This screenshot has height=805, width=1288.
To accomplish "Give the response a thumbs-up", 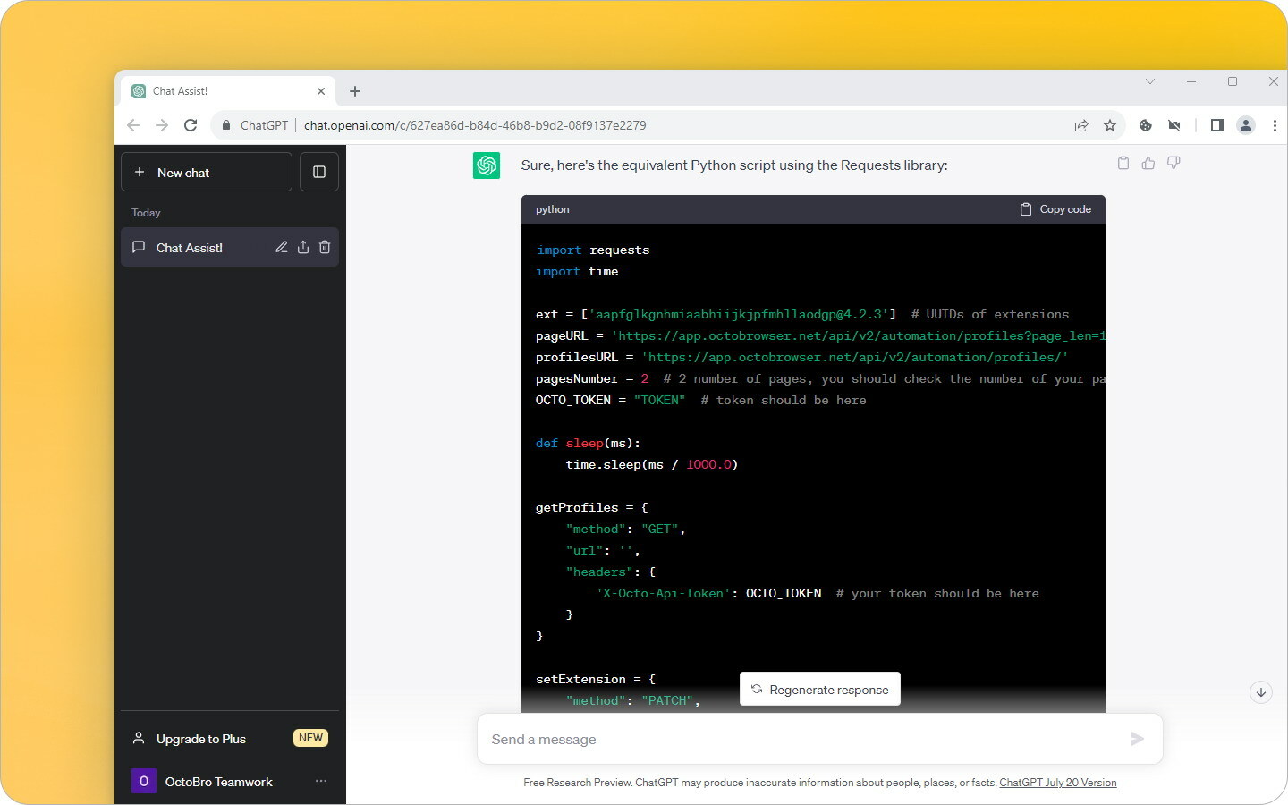I will [1148, 162].
